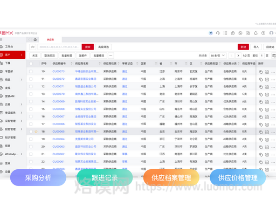Check the box for row 13

coord(31,94)
